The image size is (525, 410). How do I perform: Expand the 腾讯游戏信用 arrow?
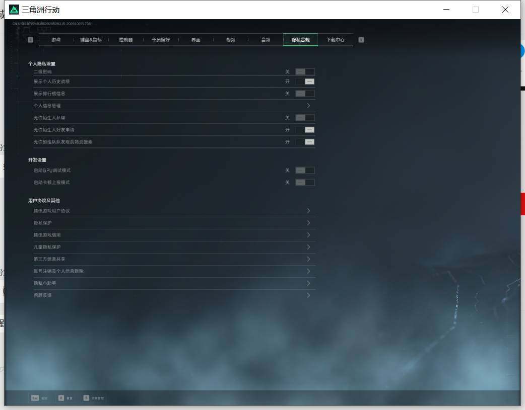pos(308,235)
